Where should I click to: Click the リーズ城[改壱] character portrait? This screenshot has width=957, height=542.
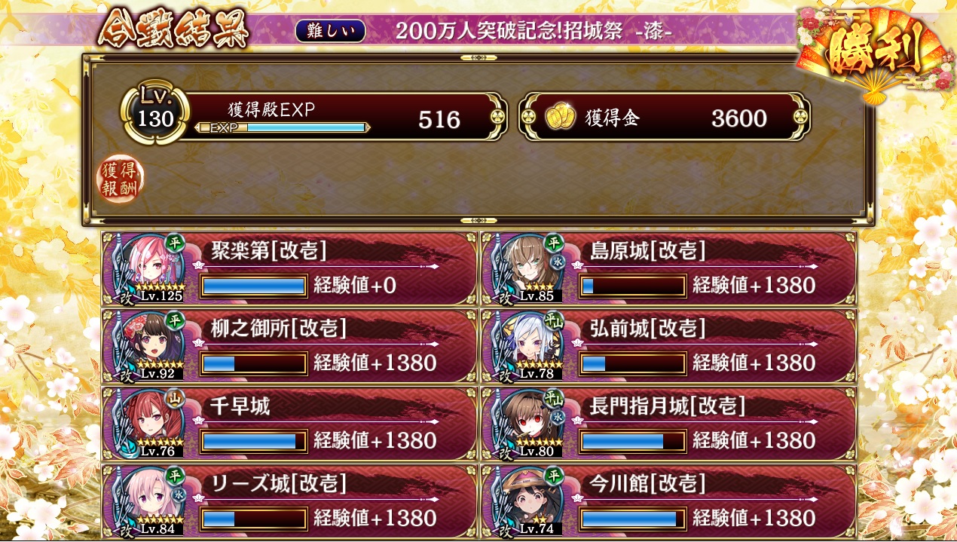coord(151,499)
